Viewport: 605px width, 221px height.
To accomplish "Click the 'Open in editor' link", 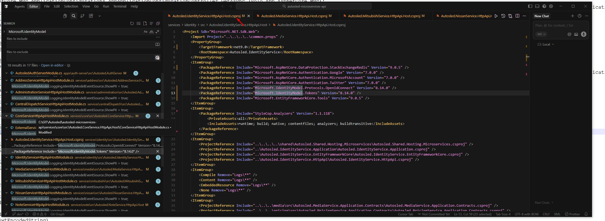I will pos(52,65).
